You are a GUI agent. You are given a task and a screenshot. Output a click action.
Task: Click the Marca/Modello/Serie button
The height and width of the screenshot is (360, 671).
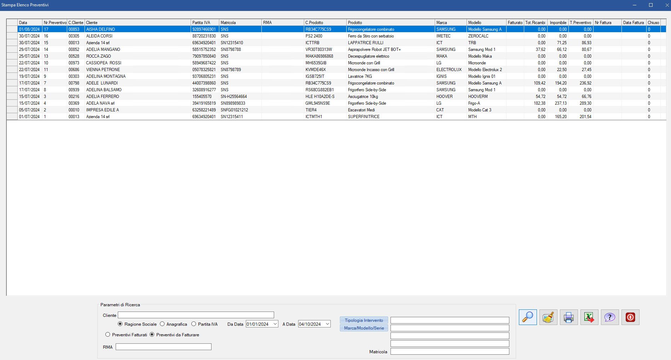pos(364,328)
